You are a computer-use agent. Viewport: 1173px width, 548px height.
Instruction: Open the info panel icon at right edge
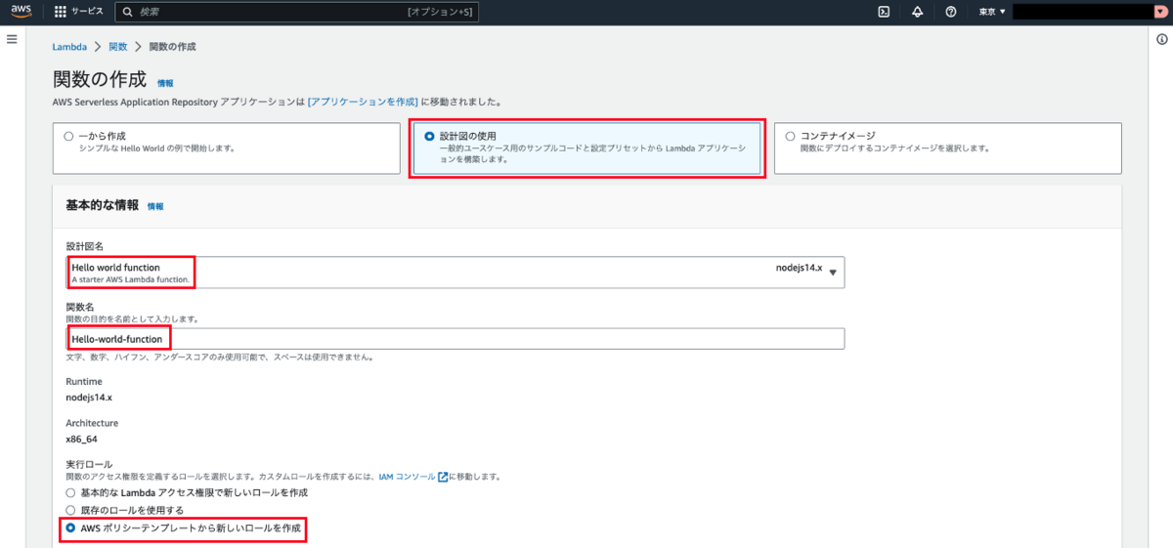[x=1162, y=39]
